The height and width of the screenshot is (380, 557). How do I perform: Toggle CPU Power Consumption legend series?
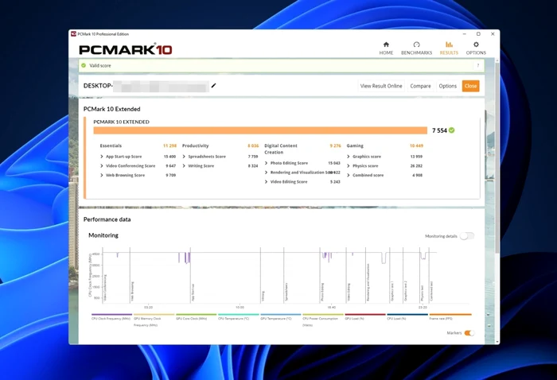click(322, 320)
